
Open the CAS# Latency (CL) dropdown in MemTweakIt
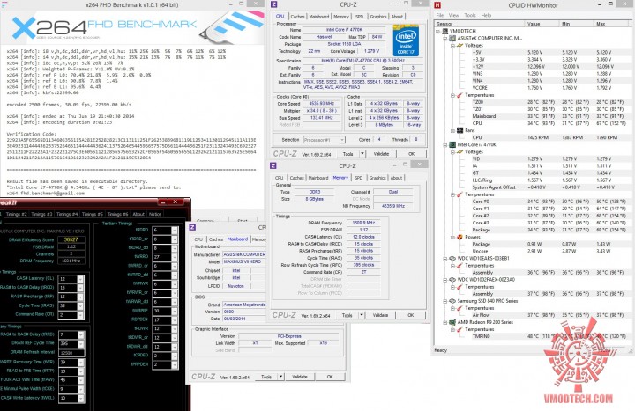(x=80, y=279)
